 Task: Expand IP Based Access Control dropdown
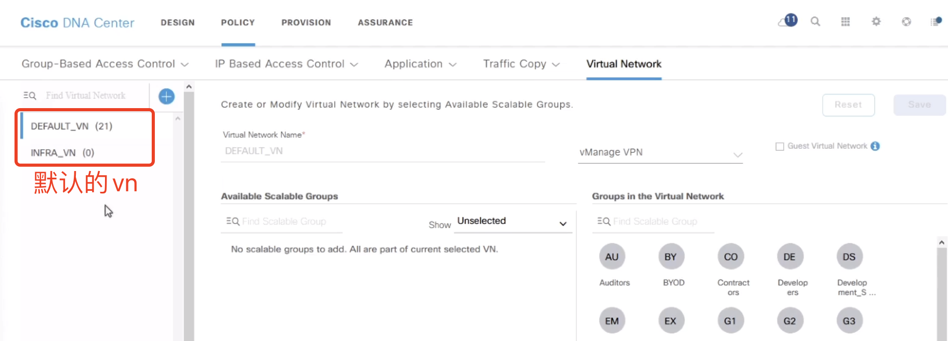[287, 64]
